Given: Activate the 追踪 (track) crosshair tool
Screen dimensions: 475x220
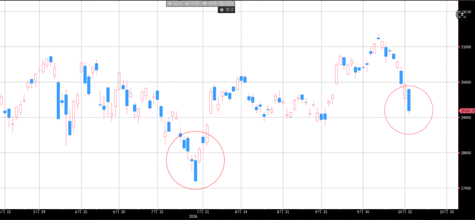Looking at the screenshot, I should pos(175,4).
